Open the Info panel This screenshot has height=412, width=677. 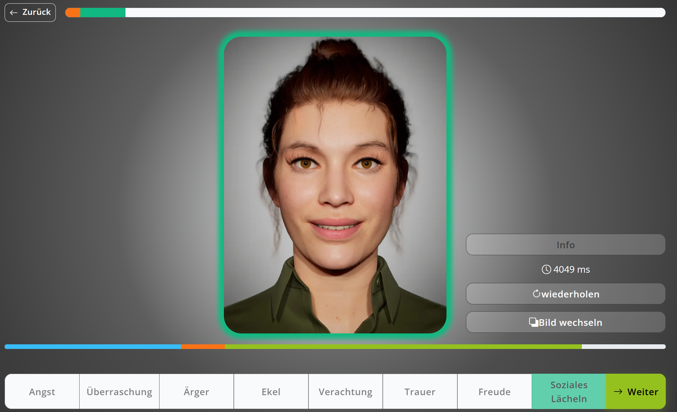click(565, 245)
